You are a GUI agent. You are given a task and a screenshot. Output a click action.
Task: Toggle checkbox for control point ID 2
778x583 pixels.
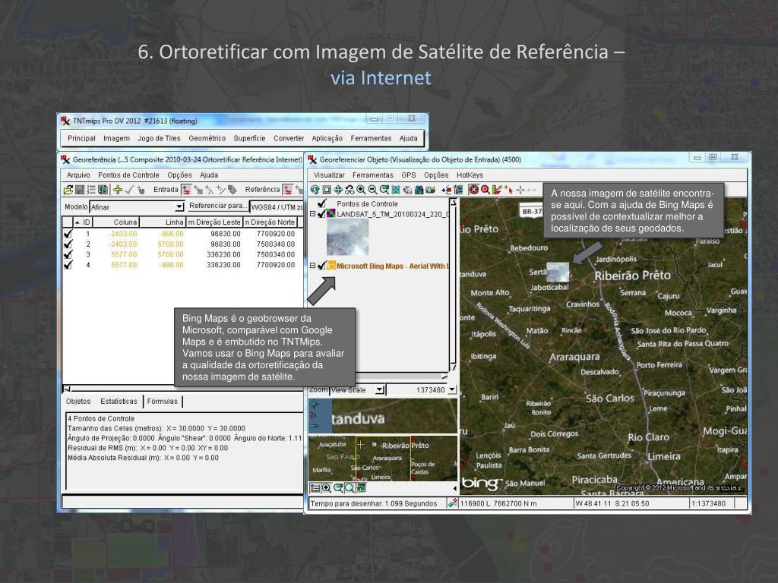[68, 244]
